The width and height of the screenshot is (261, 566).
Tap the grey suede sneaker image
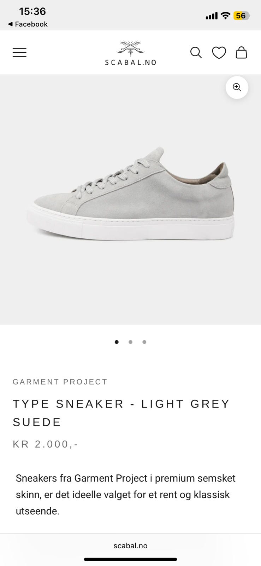pyautogui.click(x=130, y=194)
